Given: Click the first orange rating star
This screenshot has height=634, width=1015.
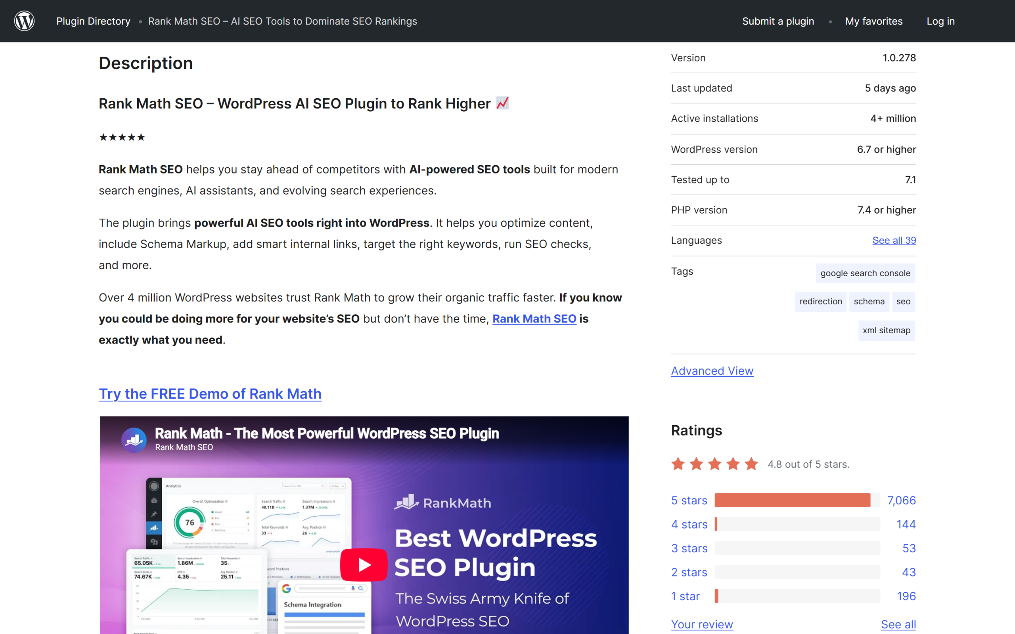Looking at the screenshot, I should pos(678,464).
